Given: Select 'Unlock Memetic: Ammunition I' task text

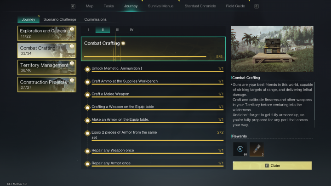Looking at the screenshot, I should 117,68.
